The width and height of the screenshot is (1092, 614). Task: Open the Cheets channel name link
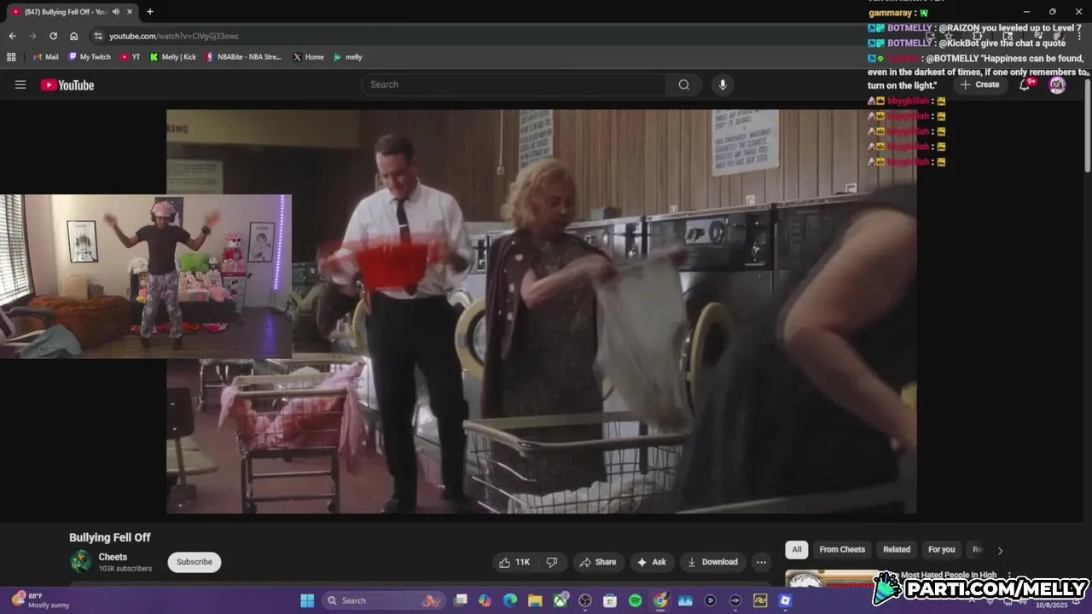tap(113, 557)
